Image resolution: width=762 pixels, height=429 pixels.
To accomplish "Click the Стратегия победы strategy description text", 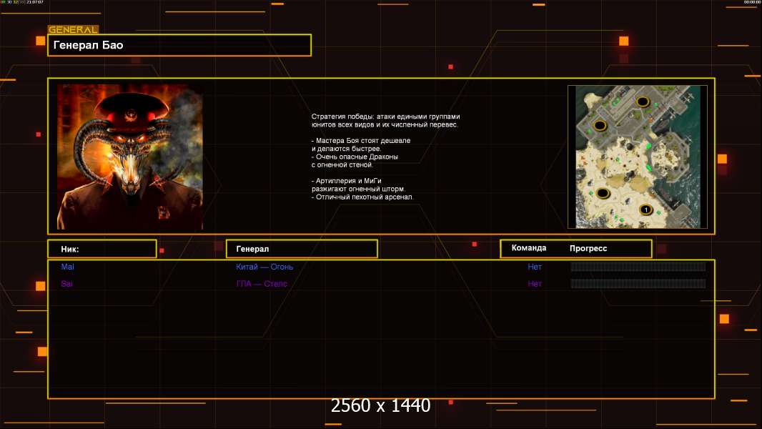I will click(x=385, y=156).
